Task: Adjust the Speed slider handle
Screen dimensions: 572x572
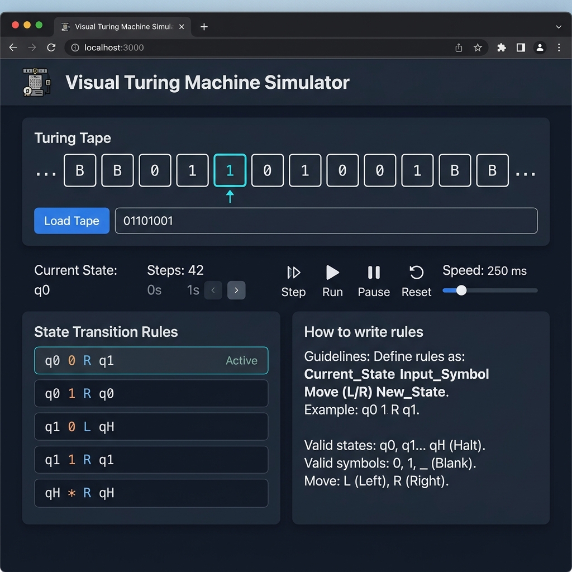Action: click(x=461, y=290)
